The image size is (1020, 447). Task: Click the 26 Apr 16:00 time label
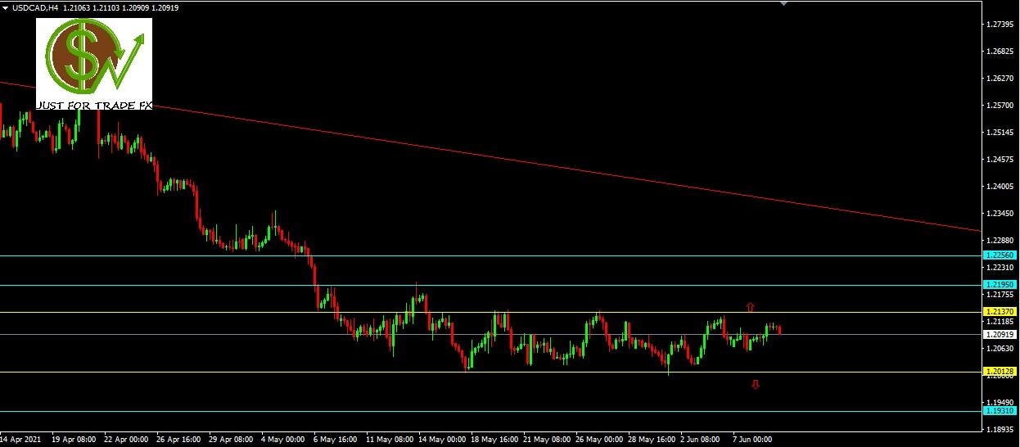click(179, 440)
